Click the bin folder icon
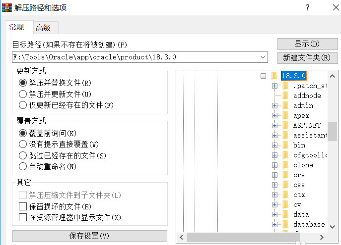 pos(285,145)
